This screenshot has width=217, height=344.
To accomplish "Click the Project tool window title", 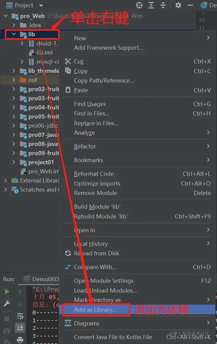I will click(x=24, y=5).
